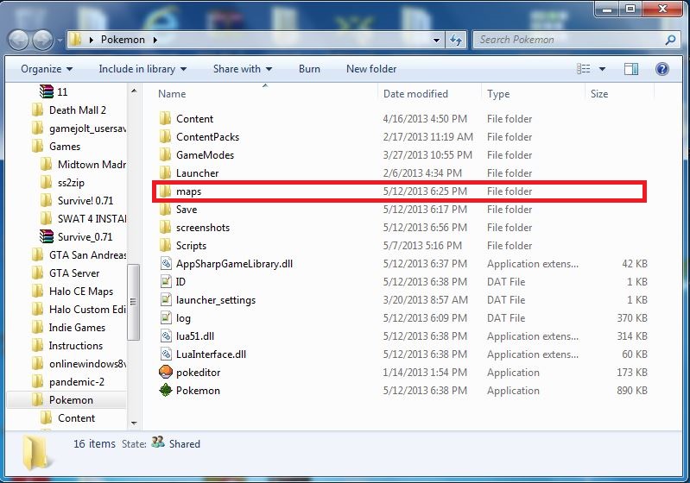Select Halo CE Maps in sidebar
This screenshot has width=690, height=483.
pos(81,291)
